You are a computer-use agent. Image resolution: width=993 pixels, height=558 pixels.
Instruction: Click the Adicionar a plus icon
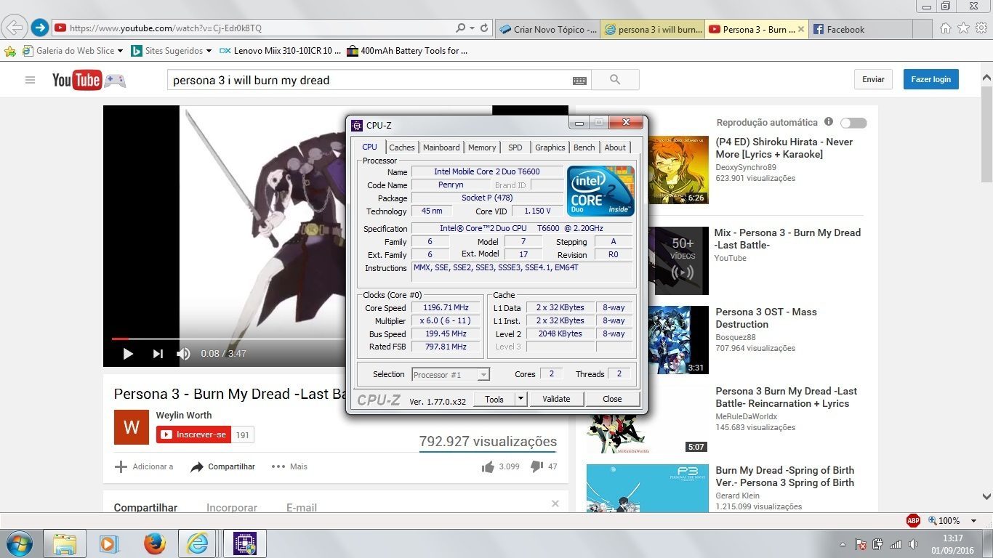(x=121, y=466)
